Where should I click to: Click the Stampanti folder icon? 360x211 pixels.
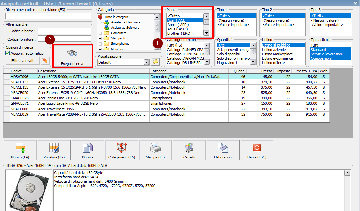tap(106, 38)
